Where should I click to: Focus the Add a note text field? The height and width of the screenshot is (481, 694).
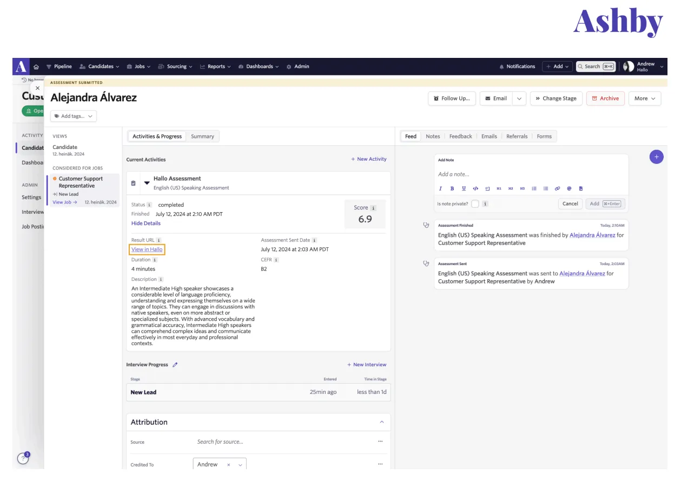(531, 174)
